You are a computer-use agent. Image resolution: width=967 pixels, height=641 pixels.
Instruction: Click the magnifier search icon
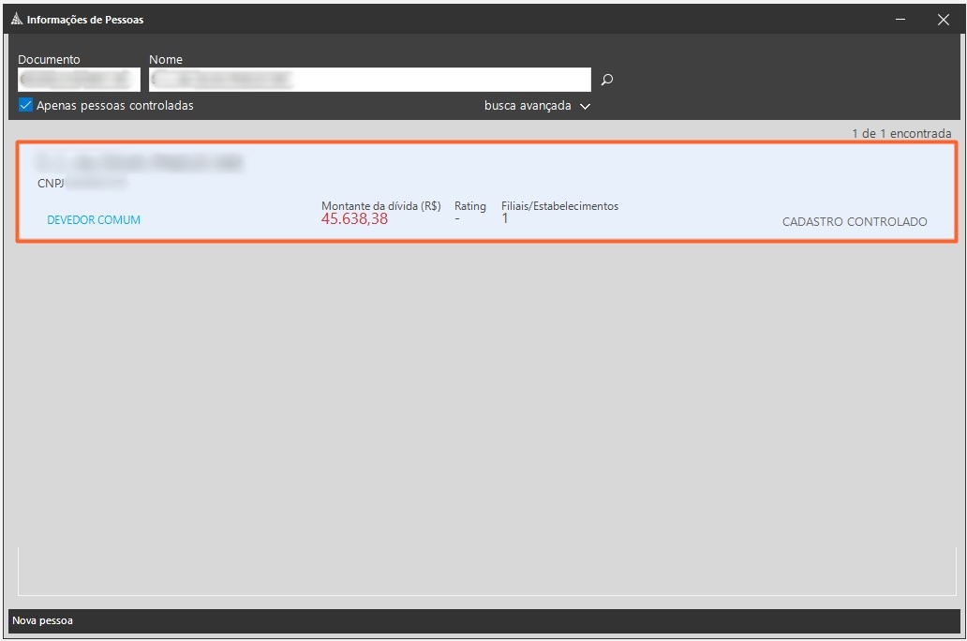coord(607,80)
